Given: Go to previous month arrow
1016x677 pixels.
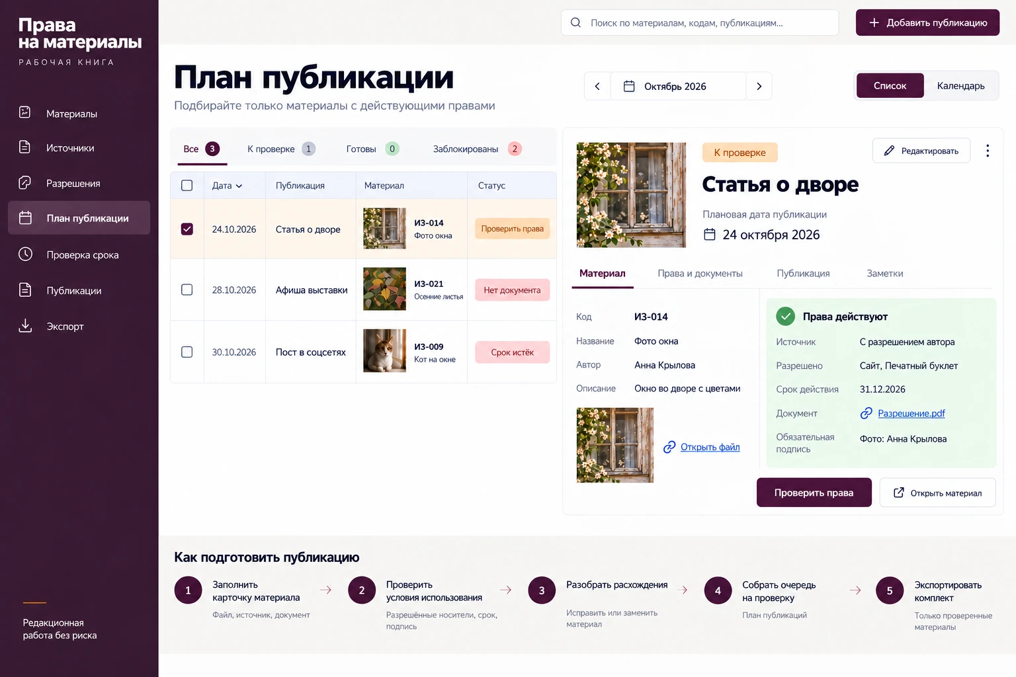Looking at the screenshot, I should (597, 86).
